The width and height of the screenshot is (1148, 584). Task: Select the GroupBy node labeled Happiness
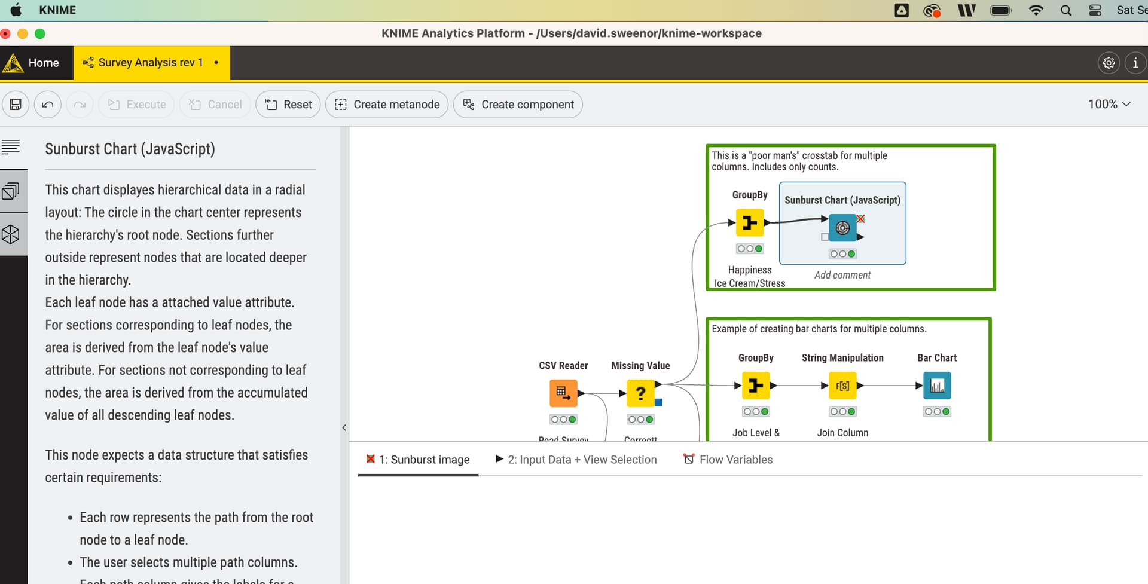point(750,223)
